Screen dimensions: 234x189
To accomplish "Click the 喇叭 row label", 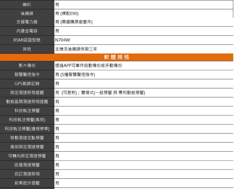I will [27, 4].
